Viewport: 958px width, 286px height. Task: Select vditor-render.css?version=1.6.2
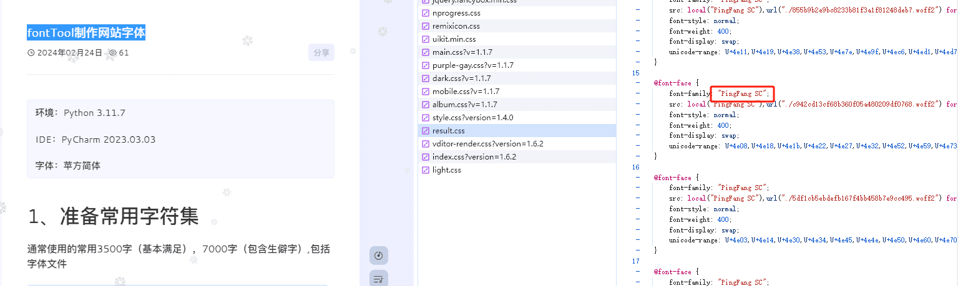click(487, 144)
